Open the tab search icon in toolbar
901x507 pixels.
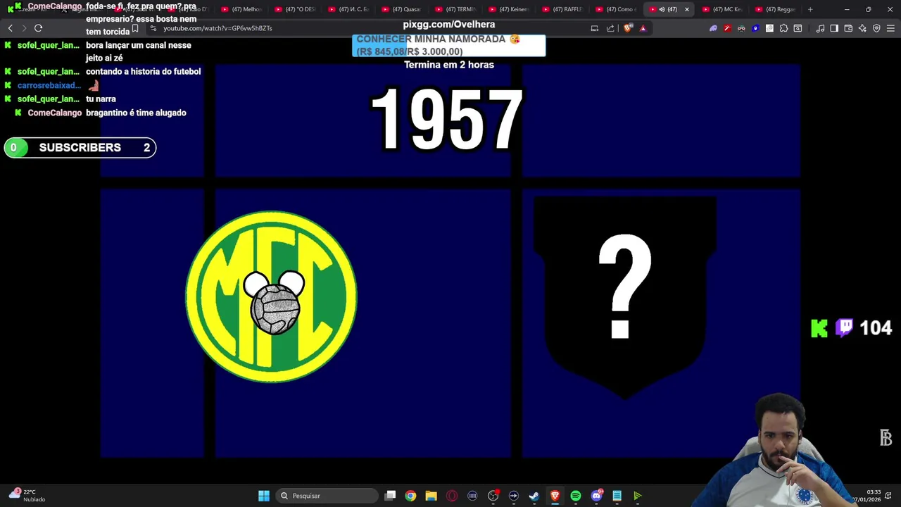798,28
